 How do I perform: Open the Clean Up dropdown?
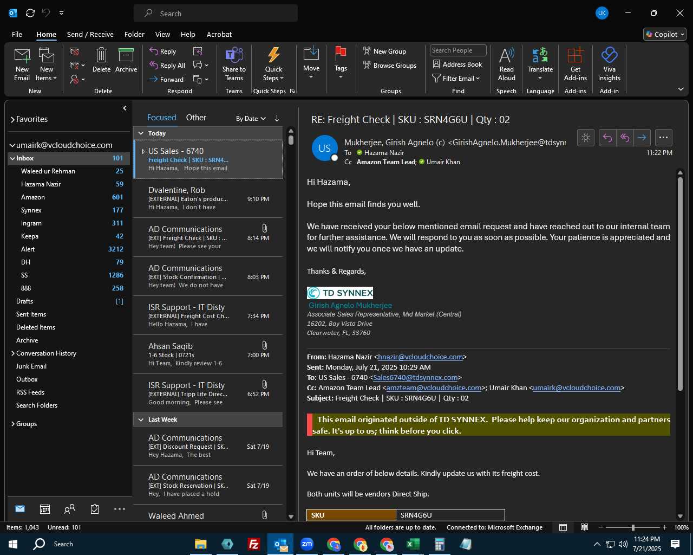click(77, 66)
